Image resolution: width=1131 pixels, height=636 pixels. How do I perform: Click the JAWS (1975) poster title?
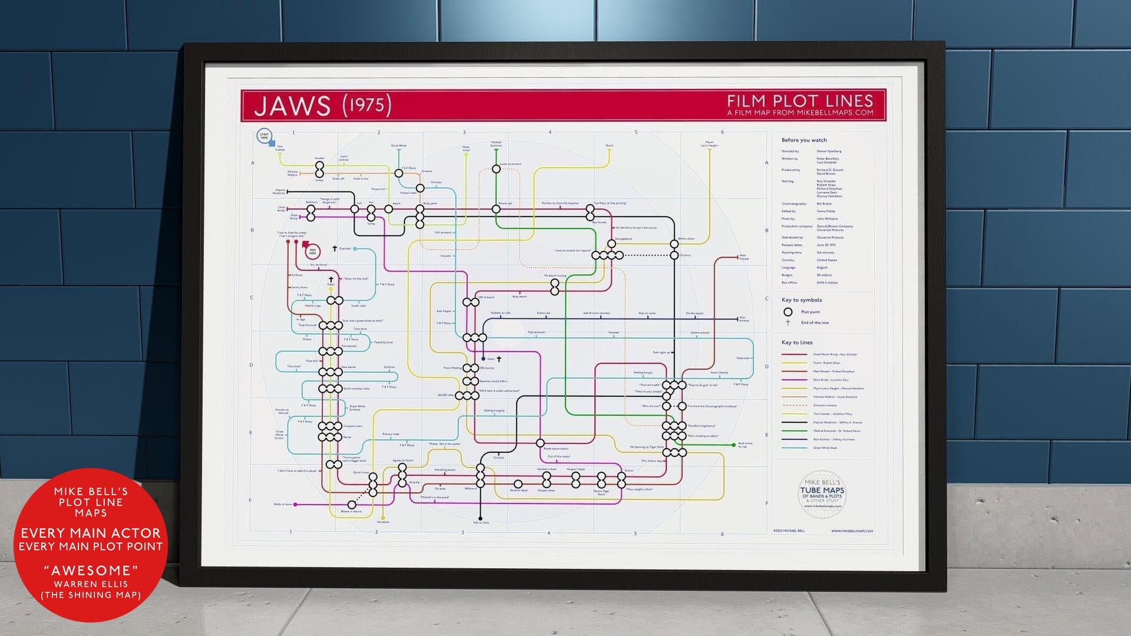tap(322, 106)
